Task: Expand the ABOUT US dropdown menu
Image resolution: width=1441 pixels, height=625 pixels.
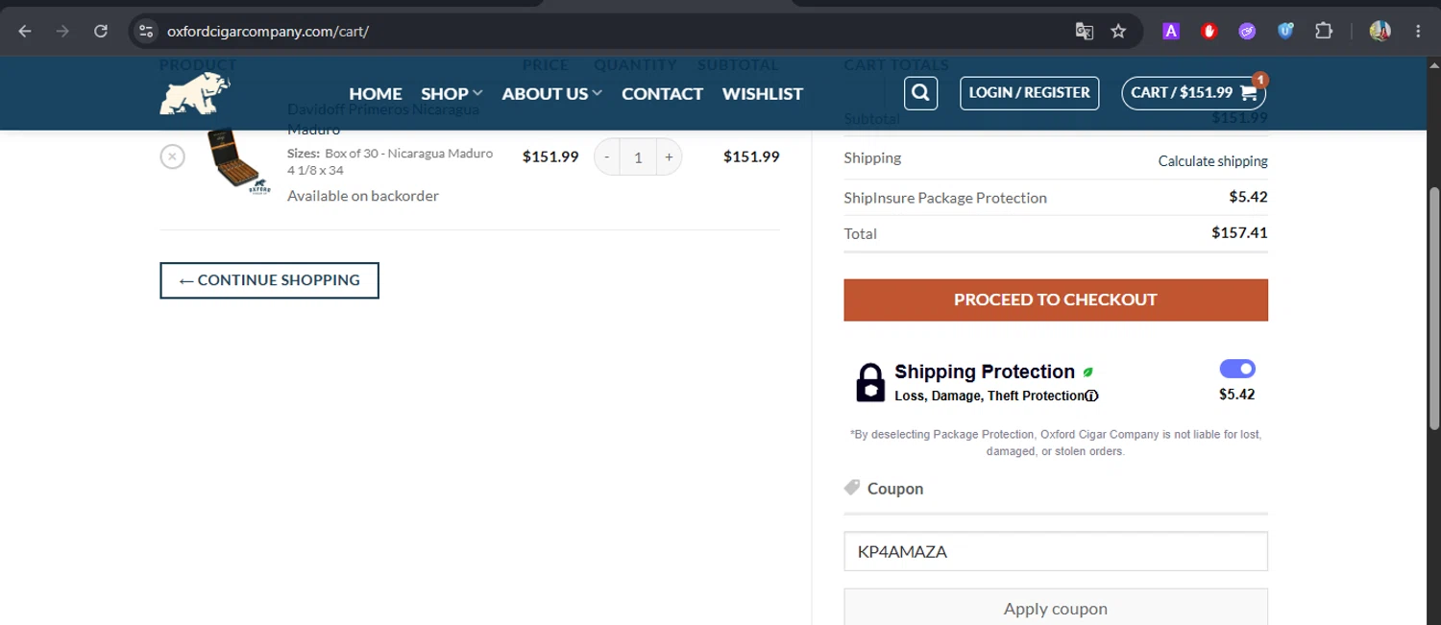Action: 551,93
